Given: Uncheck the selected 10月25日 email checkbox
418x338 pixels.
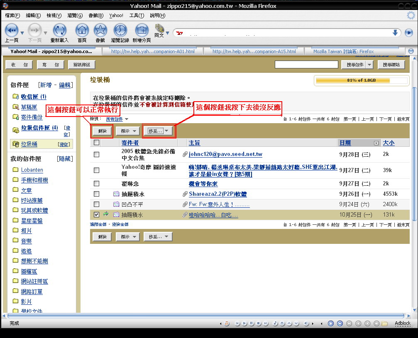Looking at the screenshot, I should pyautogui.click(x=96, y=214).
